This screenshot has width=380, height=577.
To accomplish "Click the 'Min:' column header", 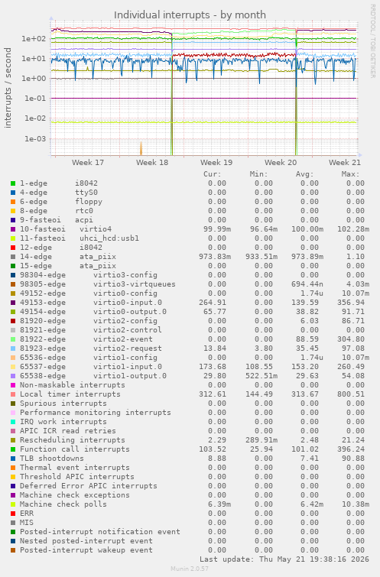I will pos(259,174).
